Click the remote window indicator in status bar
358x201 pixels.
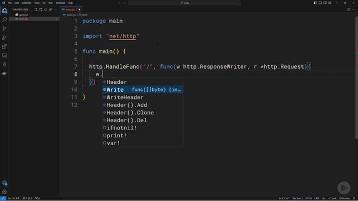[x=3, y=198]
